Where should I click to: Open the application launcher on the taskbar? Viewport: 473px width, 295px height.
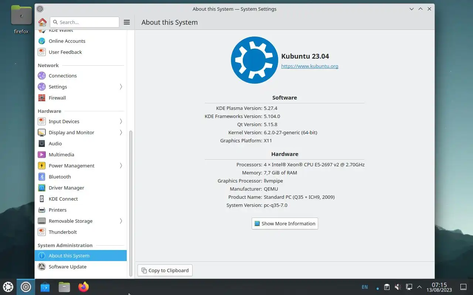[x=8, y=287]
